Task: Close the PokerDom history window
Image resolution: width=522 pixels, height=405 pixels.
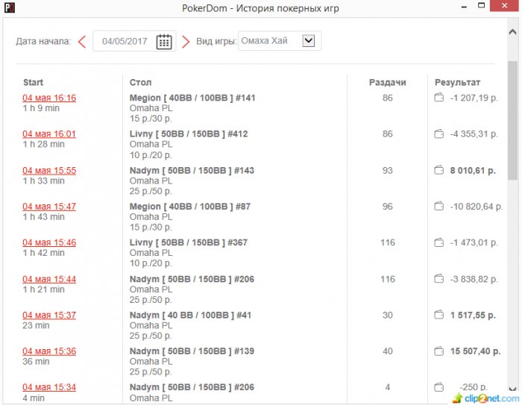Action: 504,6
